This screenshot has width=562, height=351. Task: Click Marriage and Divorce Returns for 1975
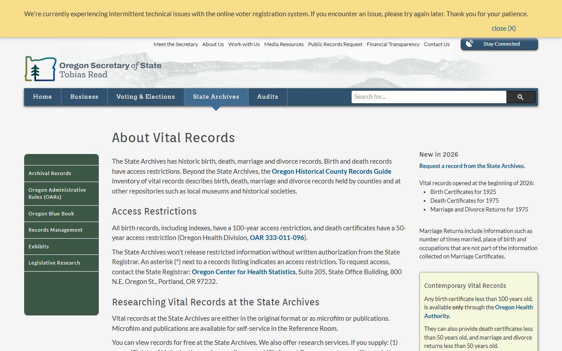[479, 209]
